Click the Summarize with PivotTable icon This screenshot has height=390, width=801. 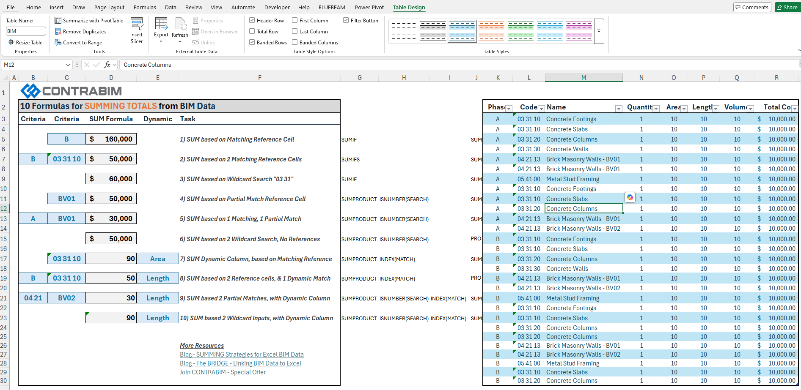tap(58, 20)
